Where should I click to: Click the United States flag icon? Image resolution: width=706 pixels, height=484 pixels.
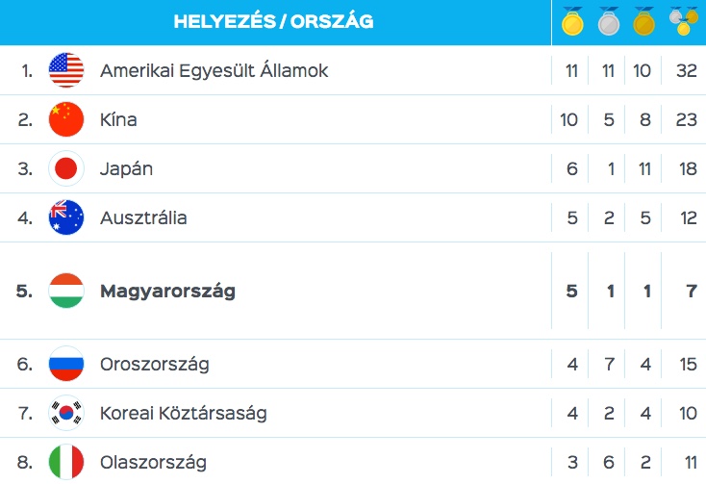66,70
